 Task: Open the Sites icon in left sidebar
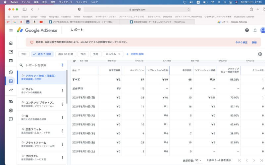tap(11, 60)
